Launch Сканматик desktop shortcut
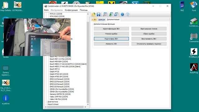The height and width of the screenshot is (112, 199). [194, 38]
